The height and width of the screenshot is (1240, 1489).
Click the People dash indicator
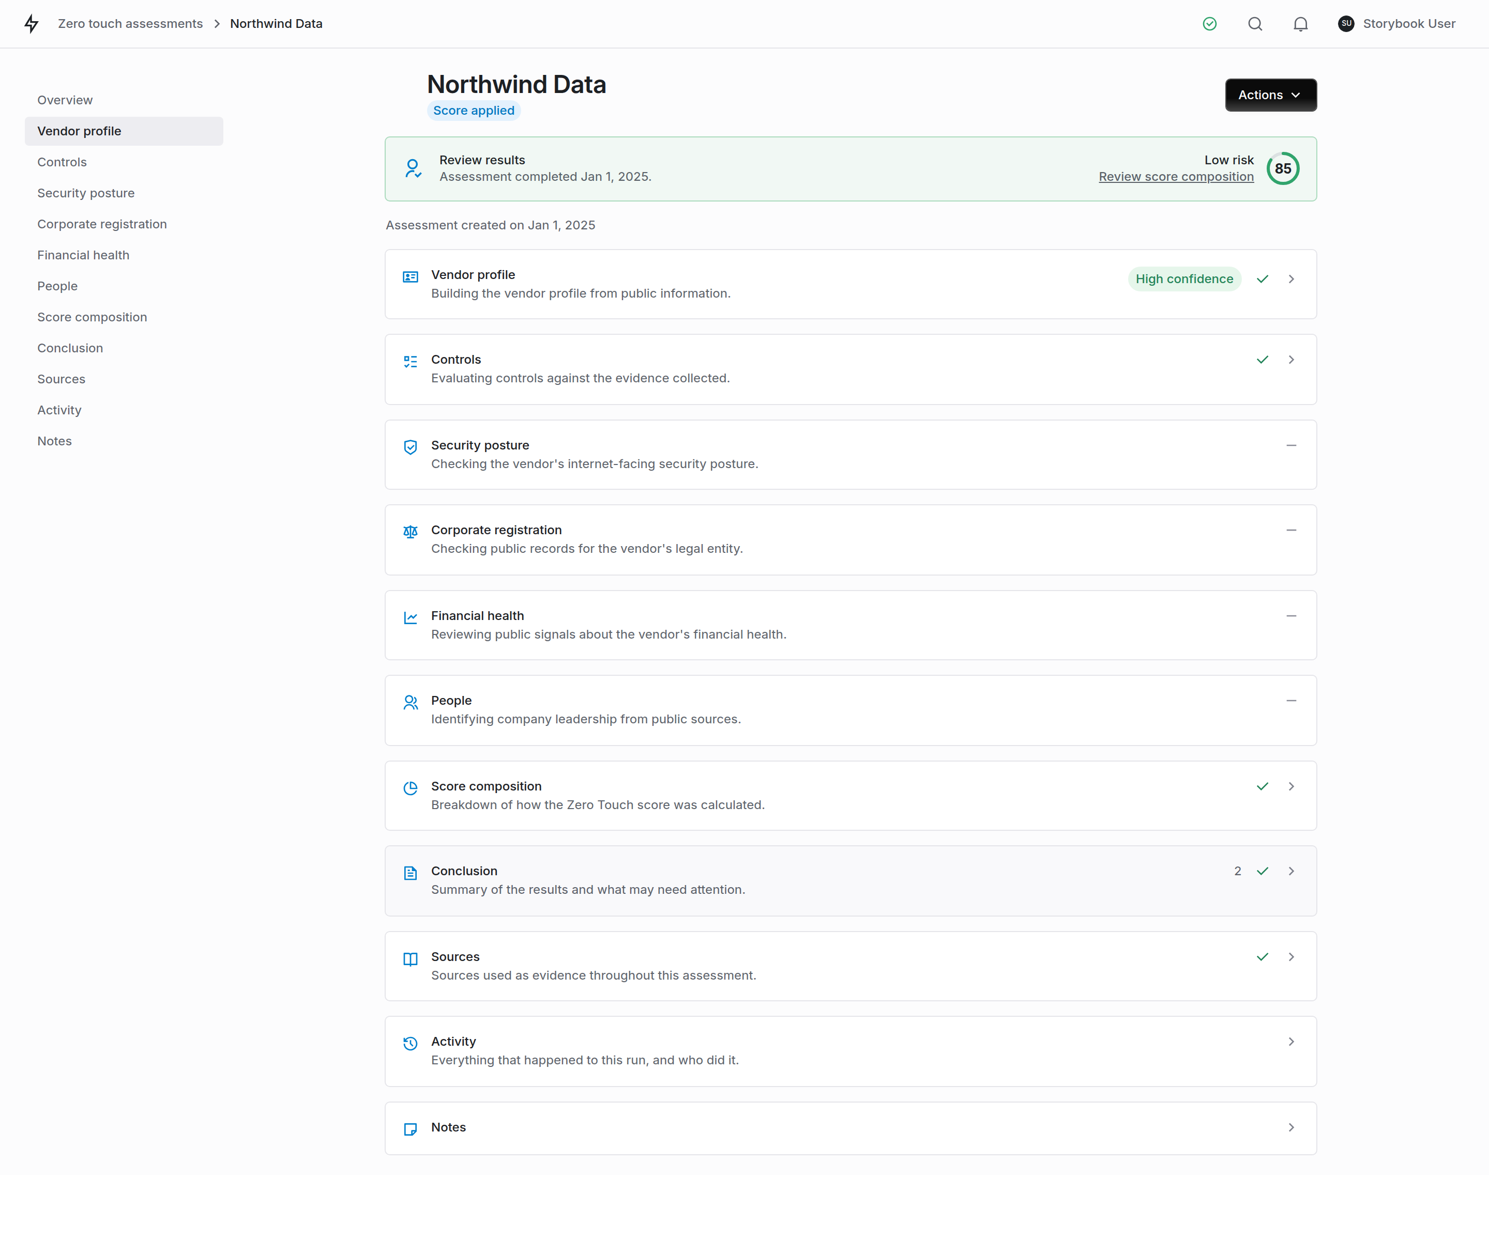point(1291,701)
